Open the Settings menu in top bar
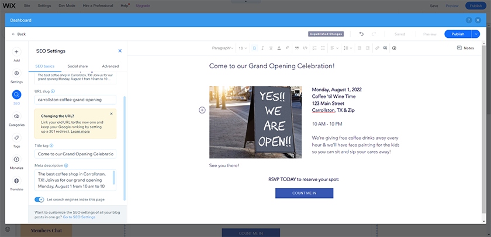This screenshot has width=491, height=237. [x=44, y=6]
